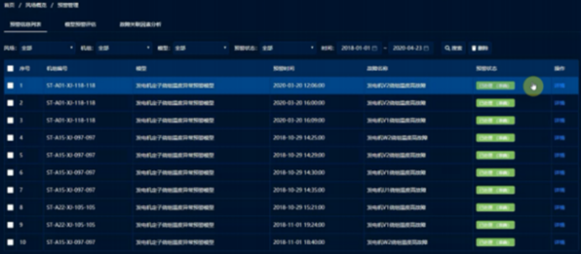The height and width of the screenshot is (254, 581).
Task: Click the 详情 details link in row 7
Action: click(559, 190)
